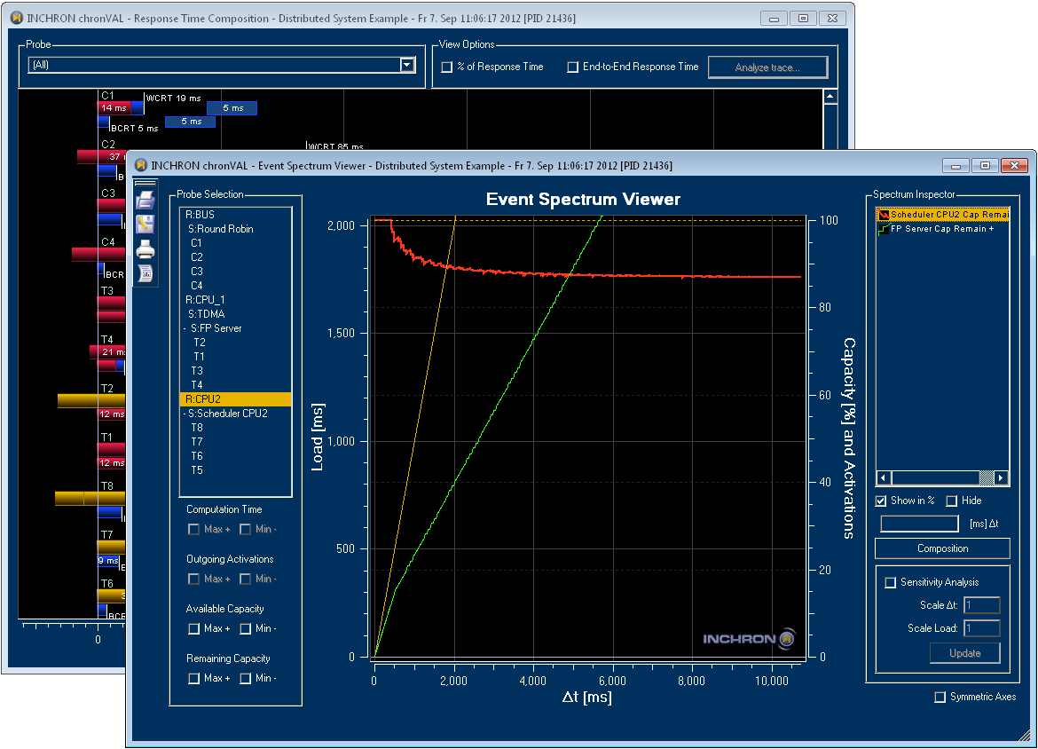This screenshot has height=749, width=1038.
Task: Select 'FP Server Cap Remain +' spectrum entry
Action: (943, 229)
